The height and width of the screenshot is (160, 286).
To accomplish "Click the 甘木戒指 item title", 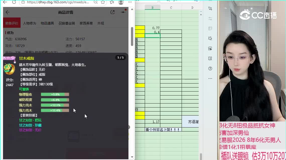I will (27, 58).
